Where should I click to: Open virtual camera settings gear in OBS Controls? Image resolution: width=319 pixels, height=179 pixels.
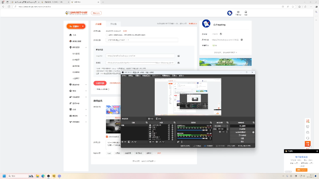253,132
